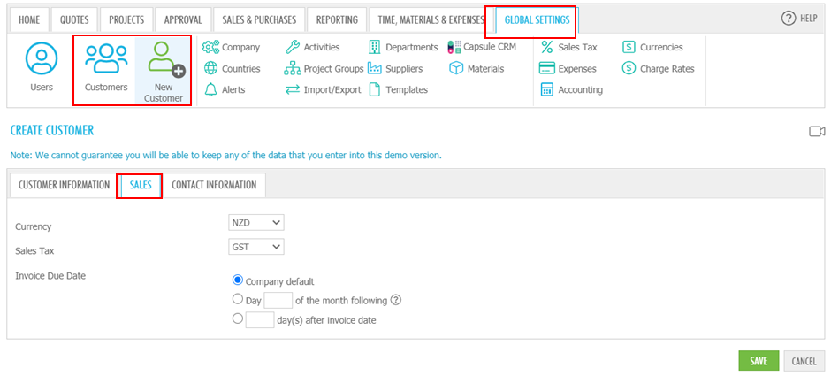Select day(s) after invoice date option
The width and height of the screenshot is (831, 376).
pos(238,318)
